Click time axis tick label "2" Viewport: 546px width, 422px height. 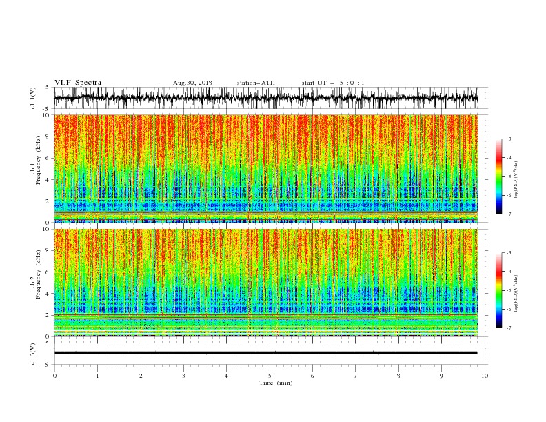coord(141,376)
